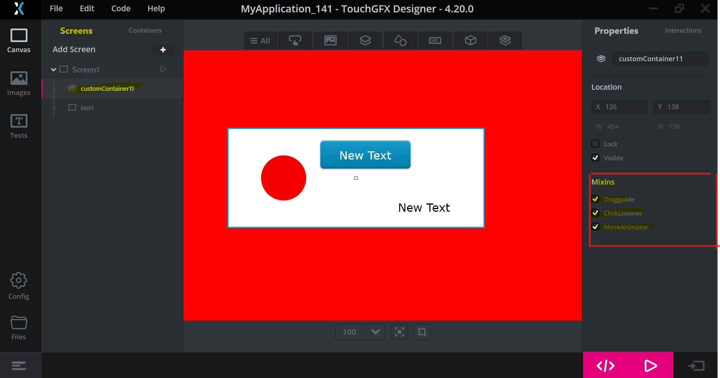Generate code with the code button
The height and width of the screenshot is (378, 720).
(x=605, y=365)
